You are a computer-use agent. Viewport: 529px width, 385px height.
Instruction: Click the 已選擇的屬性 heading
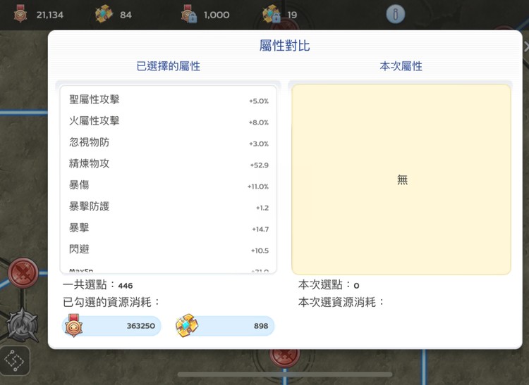[168, 66]
